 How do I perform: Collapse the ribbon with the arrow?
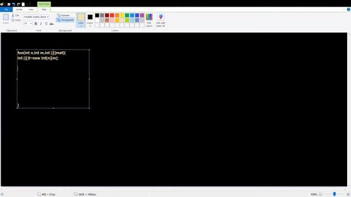pos(344,9)
